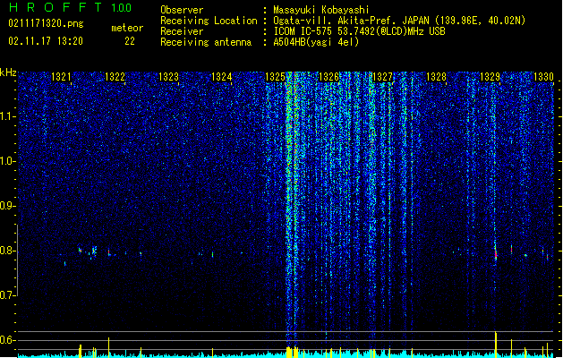The height and width of the screenshot is (358, 563).
Task: Select the Ogata-vill. Akita-Pref. JAPAN location text
Action: click(399, 21)
